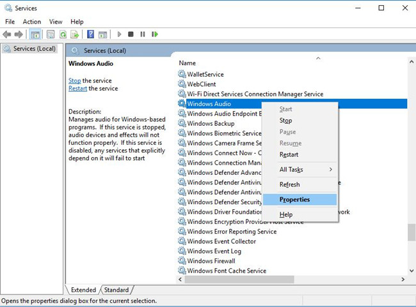
Task: Select the WalletService row
Action: click(x=205, y=75)
